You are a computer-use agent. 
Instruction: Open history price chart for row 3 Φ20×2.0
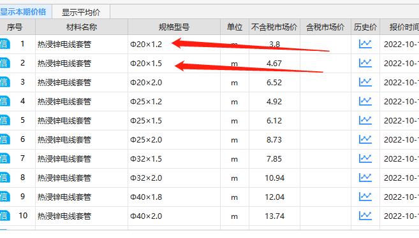coord(365,82)
